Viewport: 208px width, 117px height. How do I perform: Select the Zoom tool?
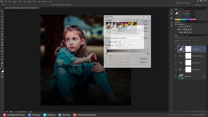click(x=2, y=66)
